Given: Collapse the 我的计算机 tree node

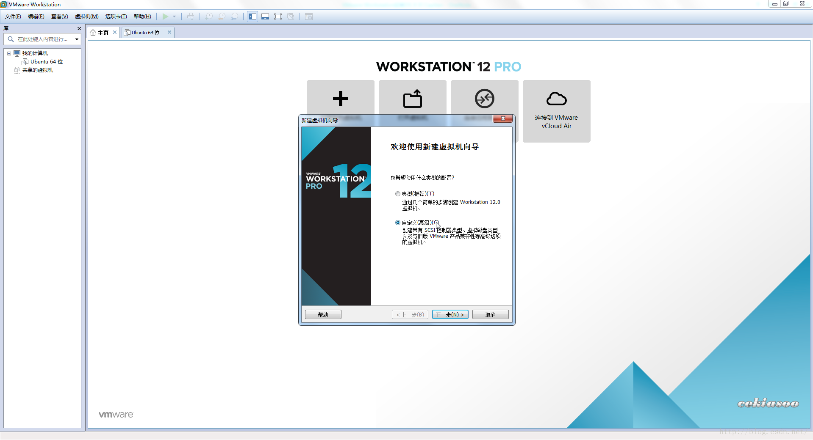Looking at the screenshot, I should tap(9, 53).
